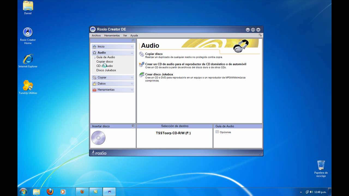349x196 pixels.
Task: Click the Copiar disco disc icon
Action: click(142, 54)
